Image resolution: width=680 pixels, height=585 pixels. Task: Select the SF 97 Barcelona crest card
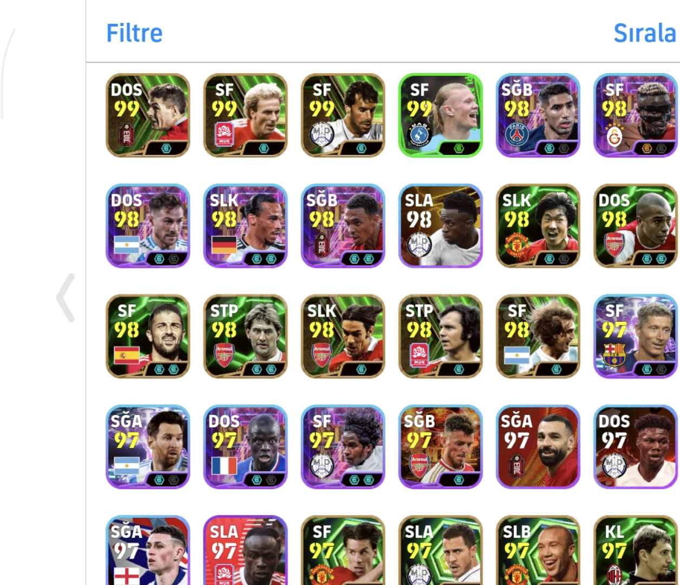tap(636, 336)
